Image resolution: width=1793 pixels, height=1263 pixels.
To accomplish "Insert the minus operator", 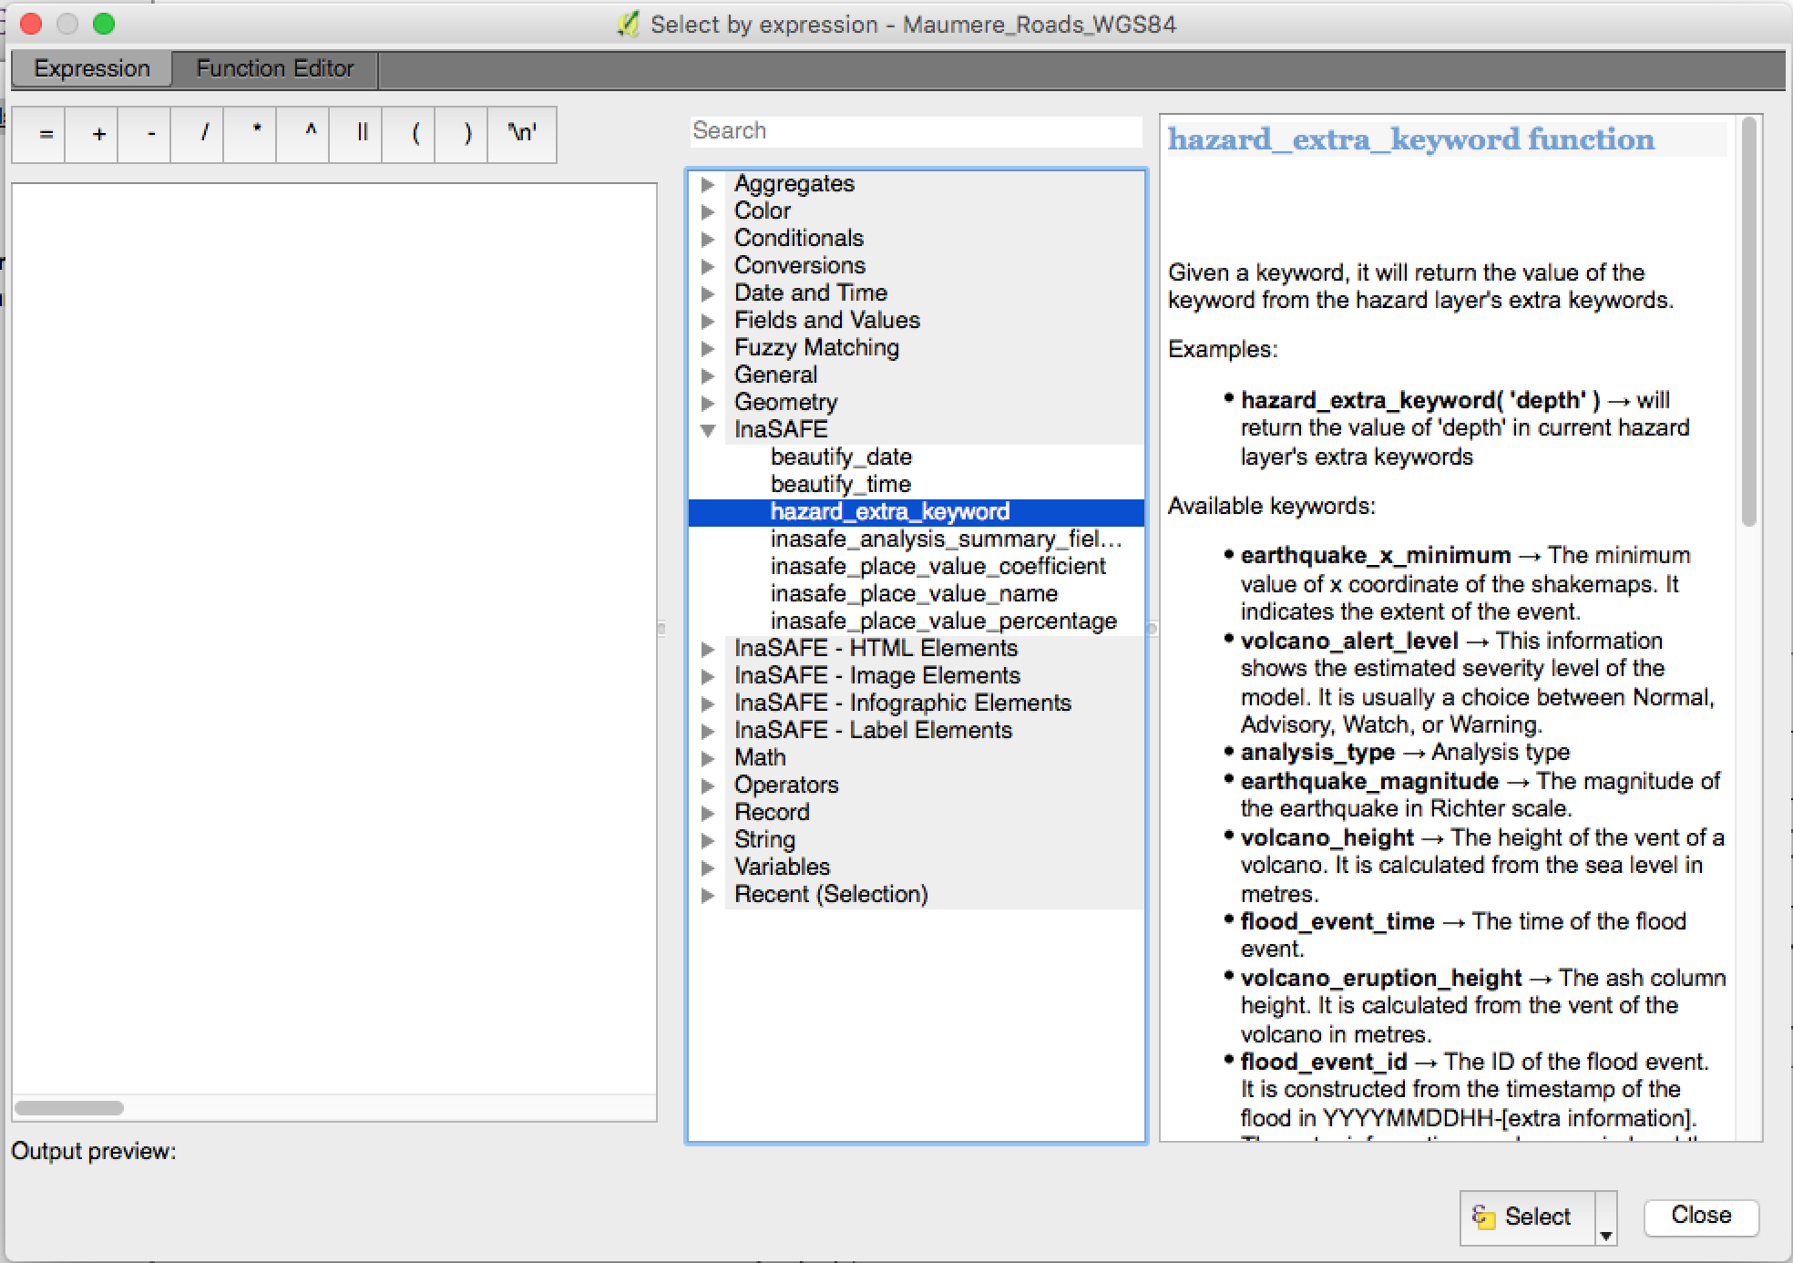I will point(145,135).
